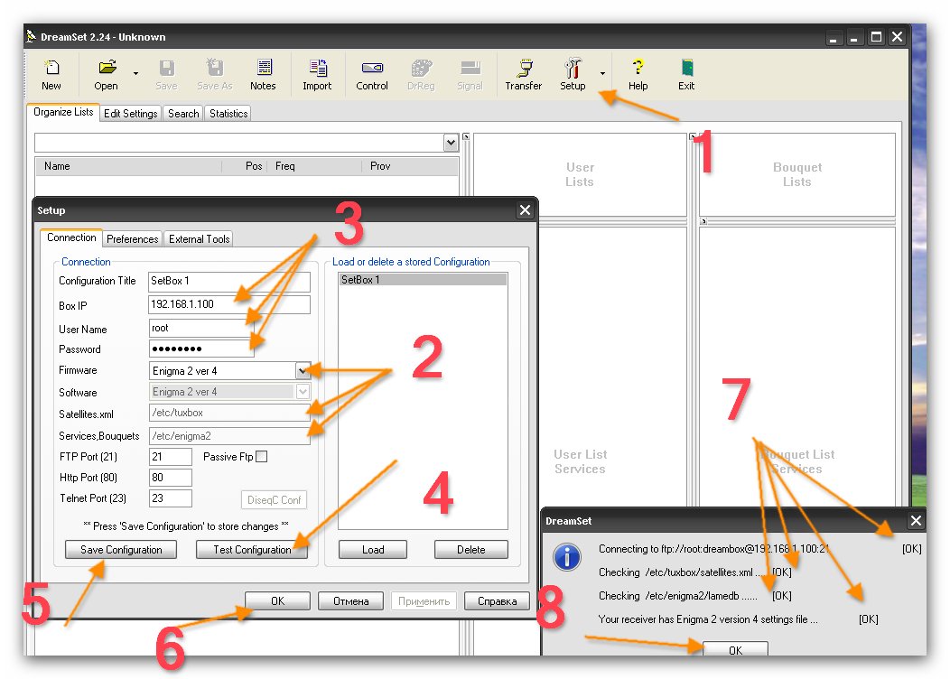Expand the disabled Software dropdown
Screen dimensions: 950x679
(303, 392)
